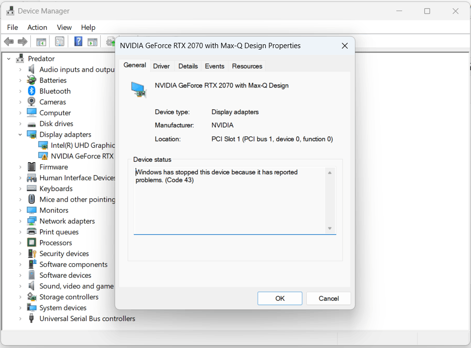The height and width of the screenshot is (348, 471).
Task: Click the Forward arrow toolbar icon
Action: (22, 41)
